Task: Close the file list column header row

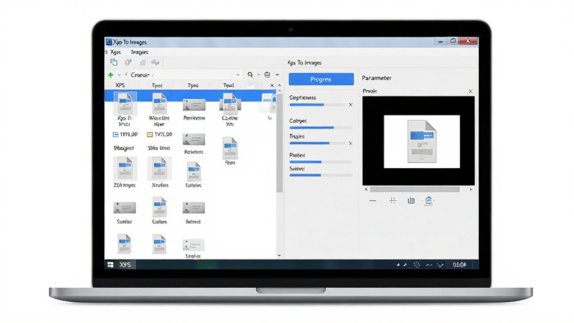Action: [x=272, y=85]
